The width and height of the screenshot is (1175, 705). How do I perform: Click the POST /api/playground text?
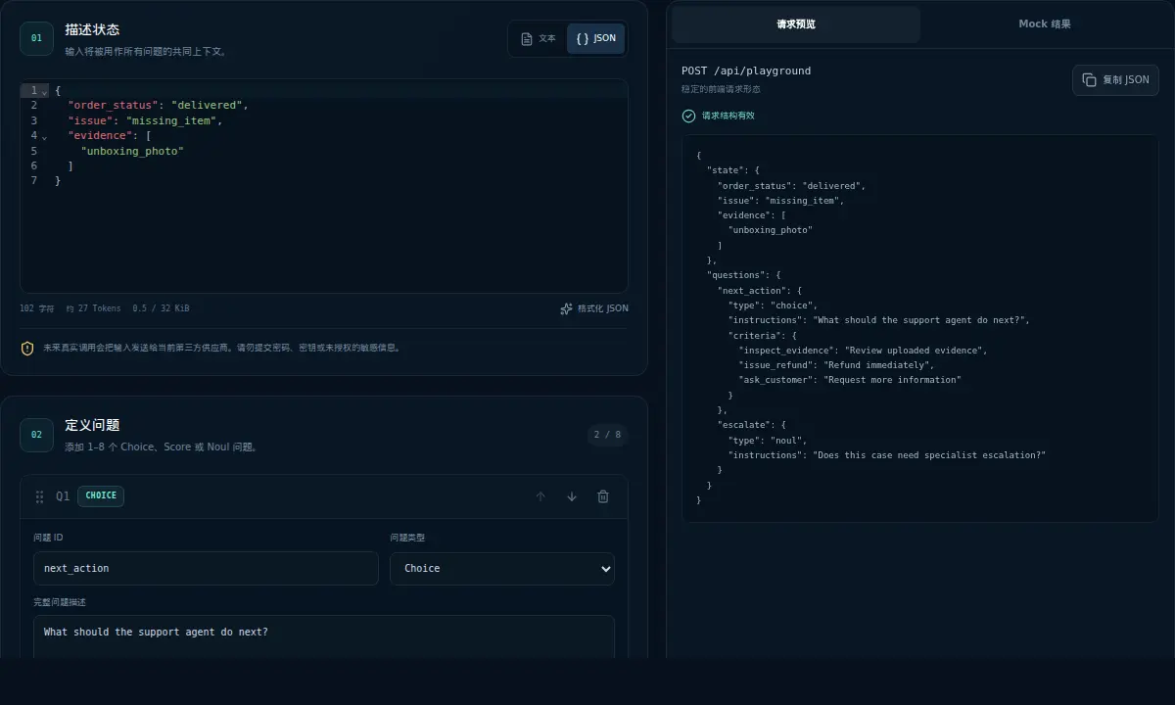(x=746, y=70)
